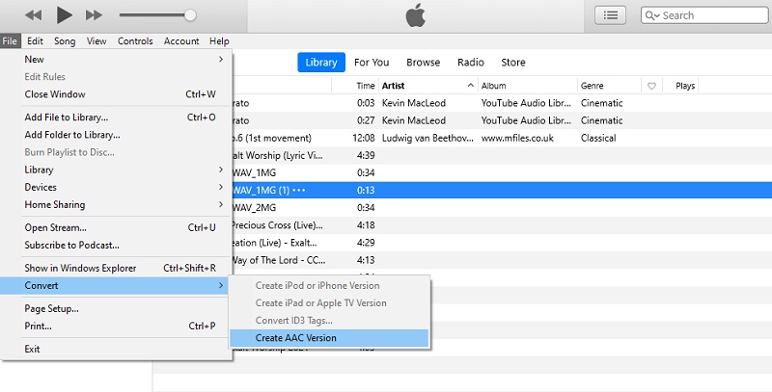Sort by the Album column header

tap(494, 86)
